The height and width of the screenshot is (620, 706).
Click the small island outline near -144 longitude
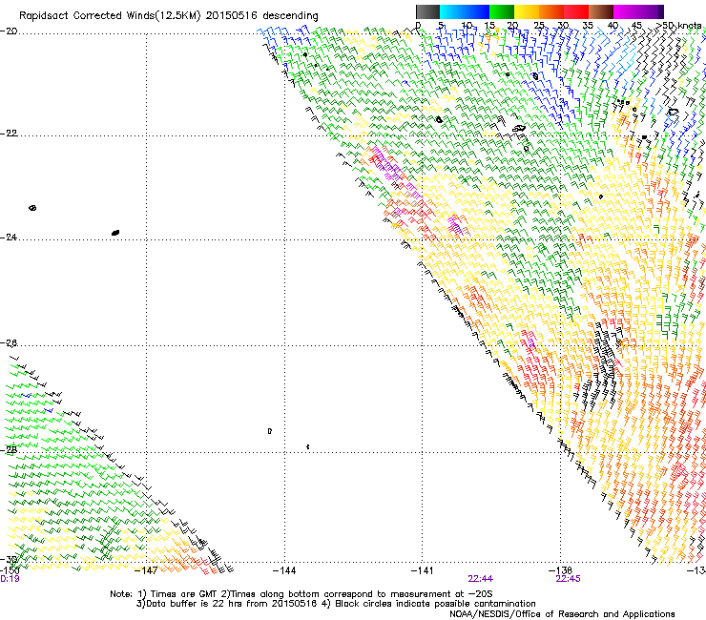[x=270, y=431]
